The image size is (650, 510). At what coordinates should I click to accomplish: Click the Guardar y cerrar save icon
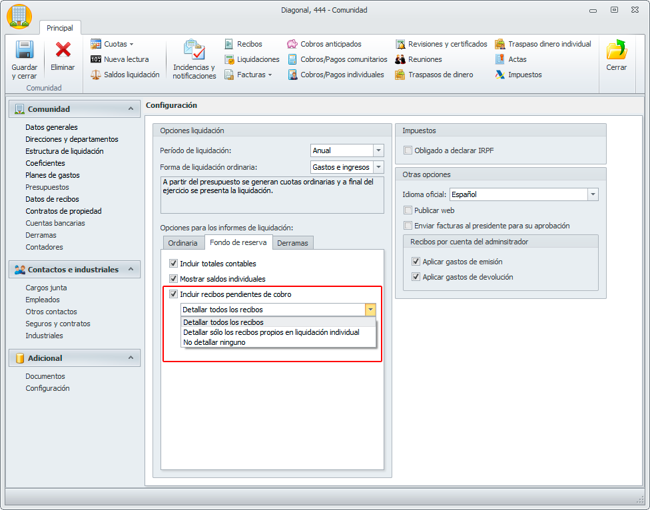click(x=25, y=49)
